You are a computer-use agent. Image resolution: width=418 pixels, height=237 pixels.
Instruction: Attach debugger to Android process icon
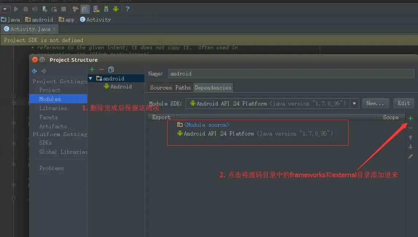click(x=45, y=9)
